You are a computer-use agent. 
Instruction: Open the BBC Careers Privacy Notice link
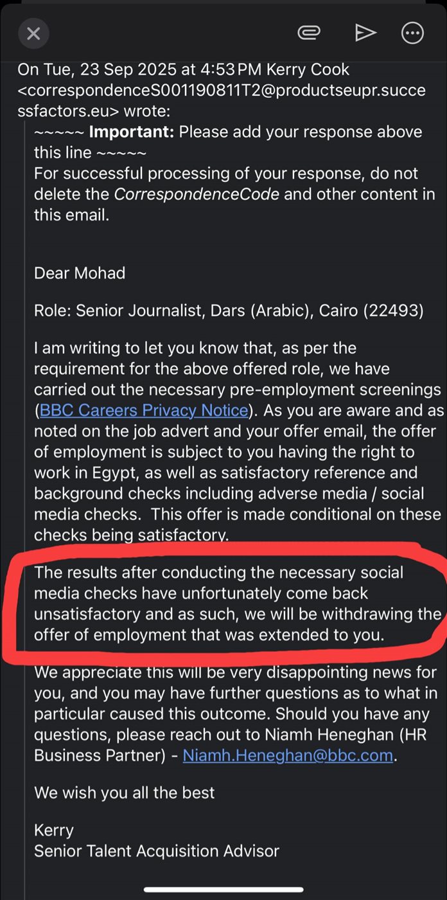point(143,410)
